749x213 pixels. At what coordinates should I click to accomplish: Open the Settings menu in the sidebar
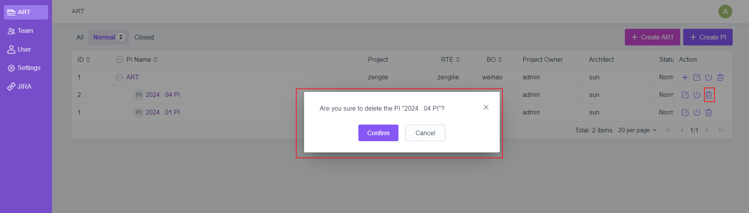pos(29,68)
